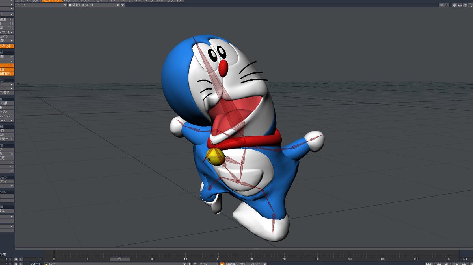Click the -2 m position value field
The image size is (473, 265).
point(7,259)
